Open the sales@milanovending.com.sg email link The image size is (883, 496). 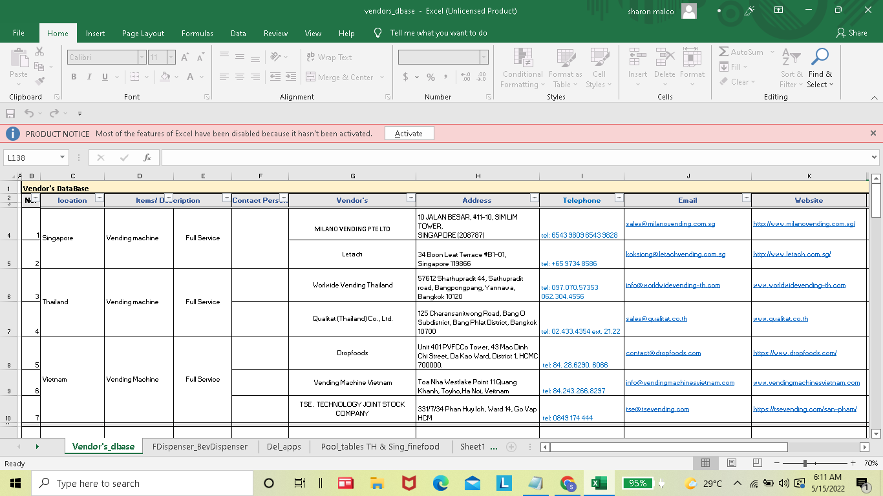pos(669,223)
